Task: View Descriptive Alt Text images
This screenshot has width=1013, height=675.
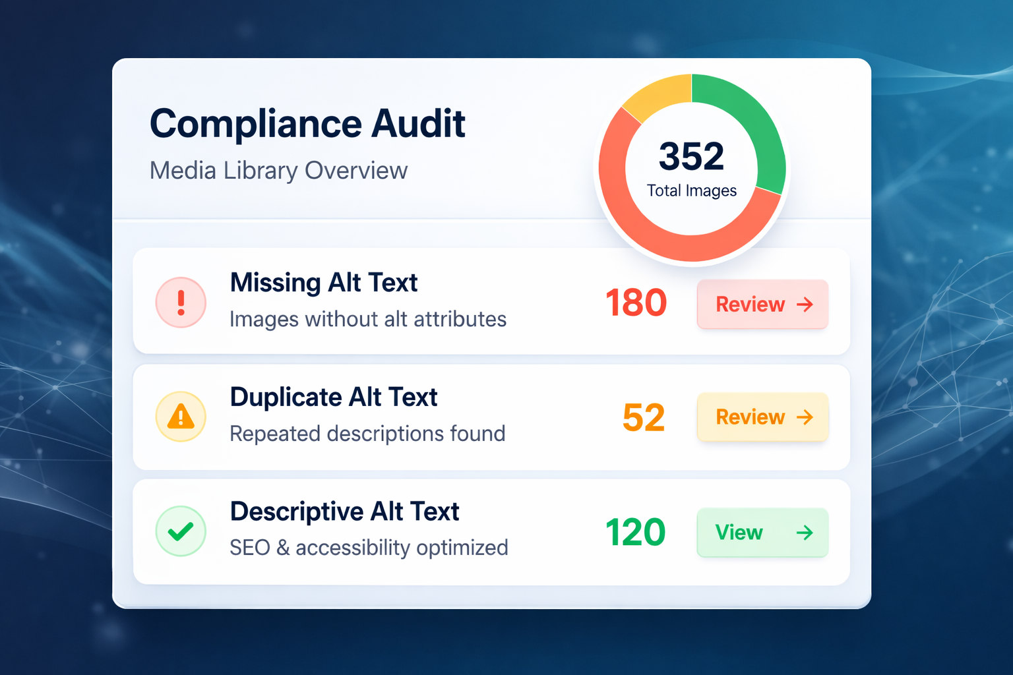Action: tap(762, 533)
